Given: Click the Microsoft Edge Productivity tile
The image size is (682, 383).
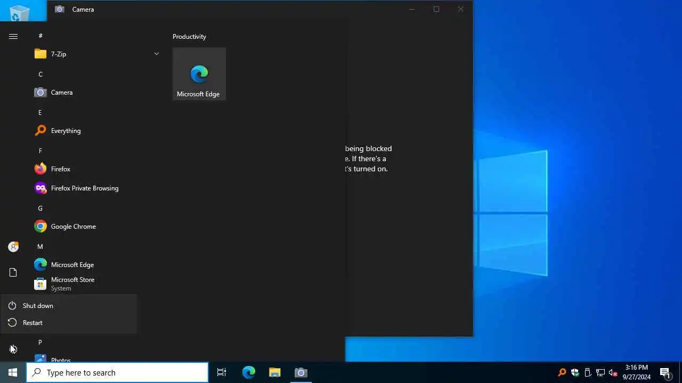Looking at the screenshot, I should [x=199, y=74].
